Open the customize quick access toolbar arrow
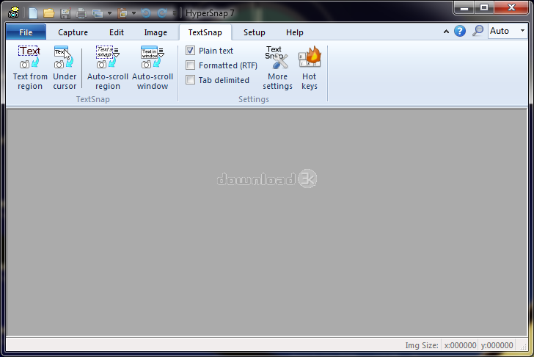534x357 pixels. point(175,13)
